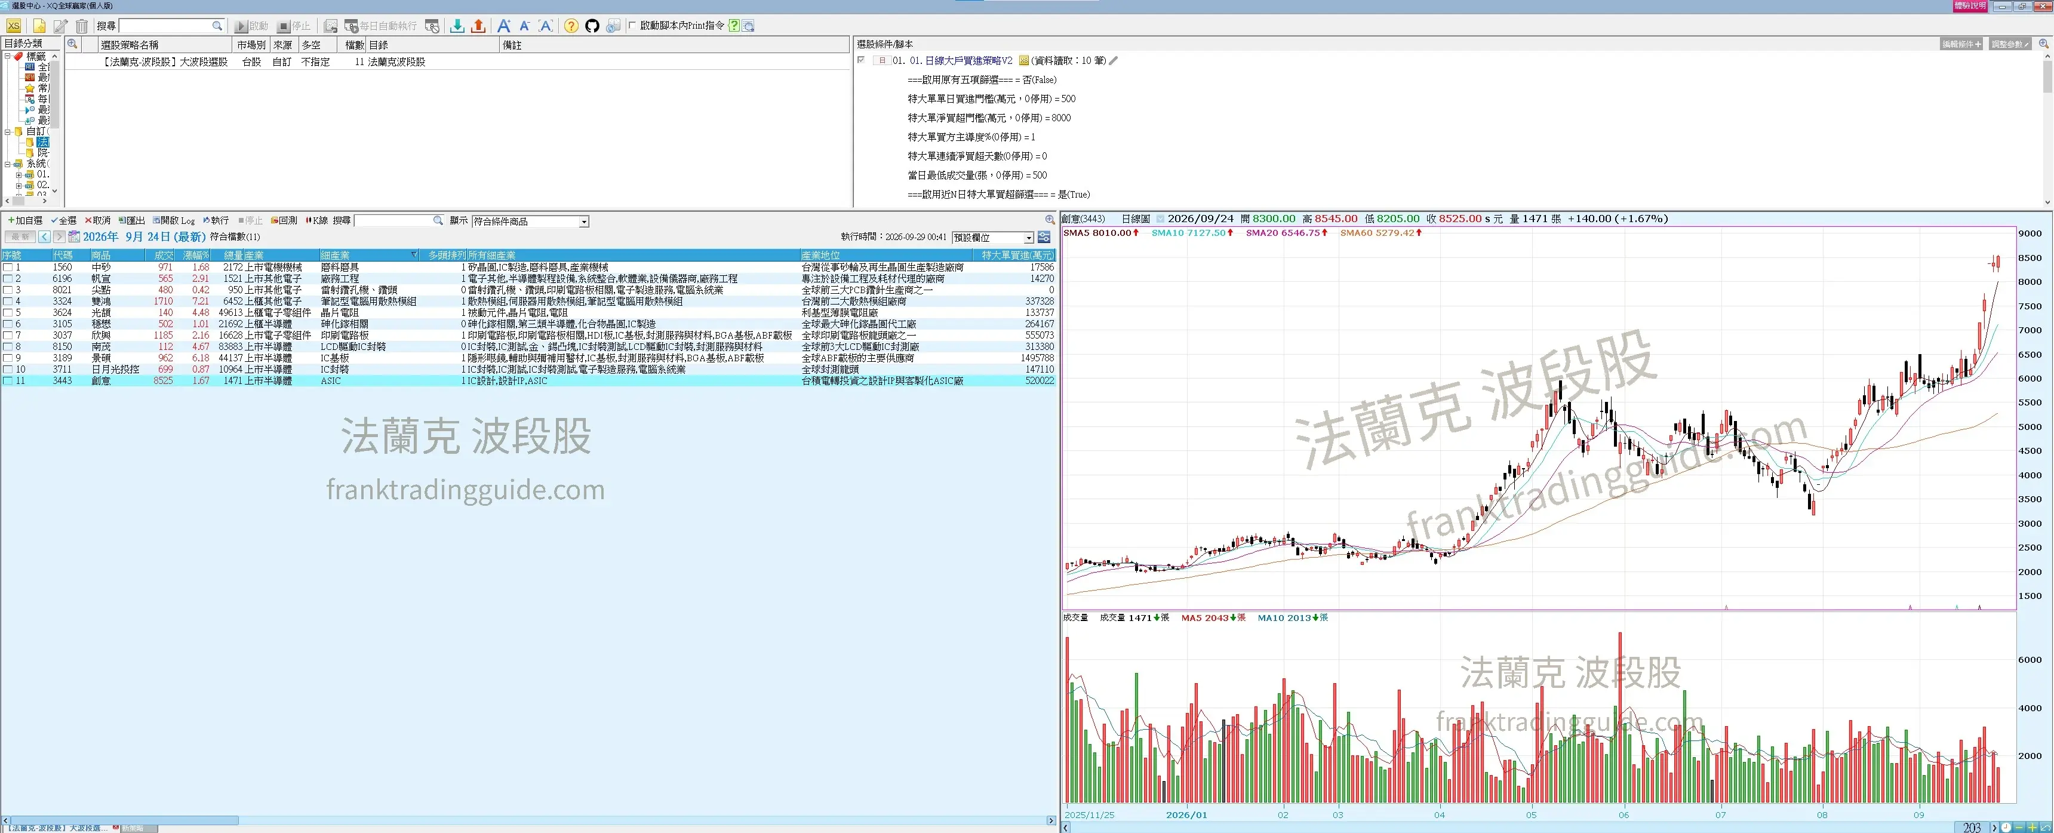Delete the strategy with trash can icon
This screenshot has width=2054, height=833.
point(81,26)
